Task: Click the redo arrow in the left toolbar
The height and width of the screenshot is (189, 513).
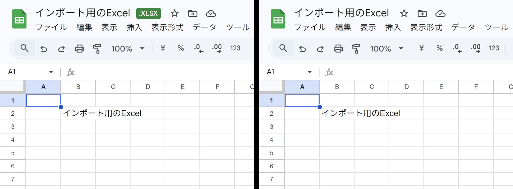Action: click(62, 49)
